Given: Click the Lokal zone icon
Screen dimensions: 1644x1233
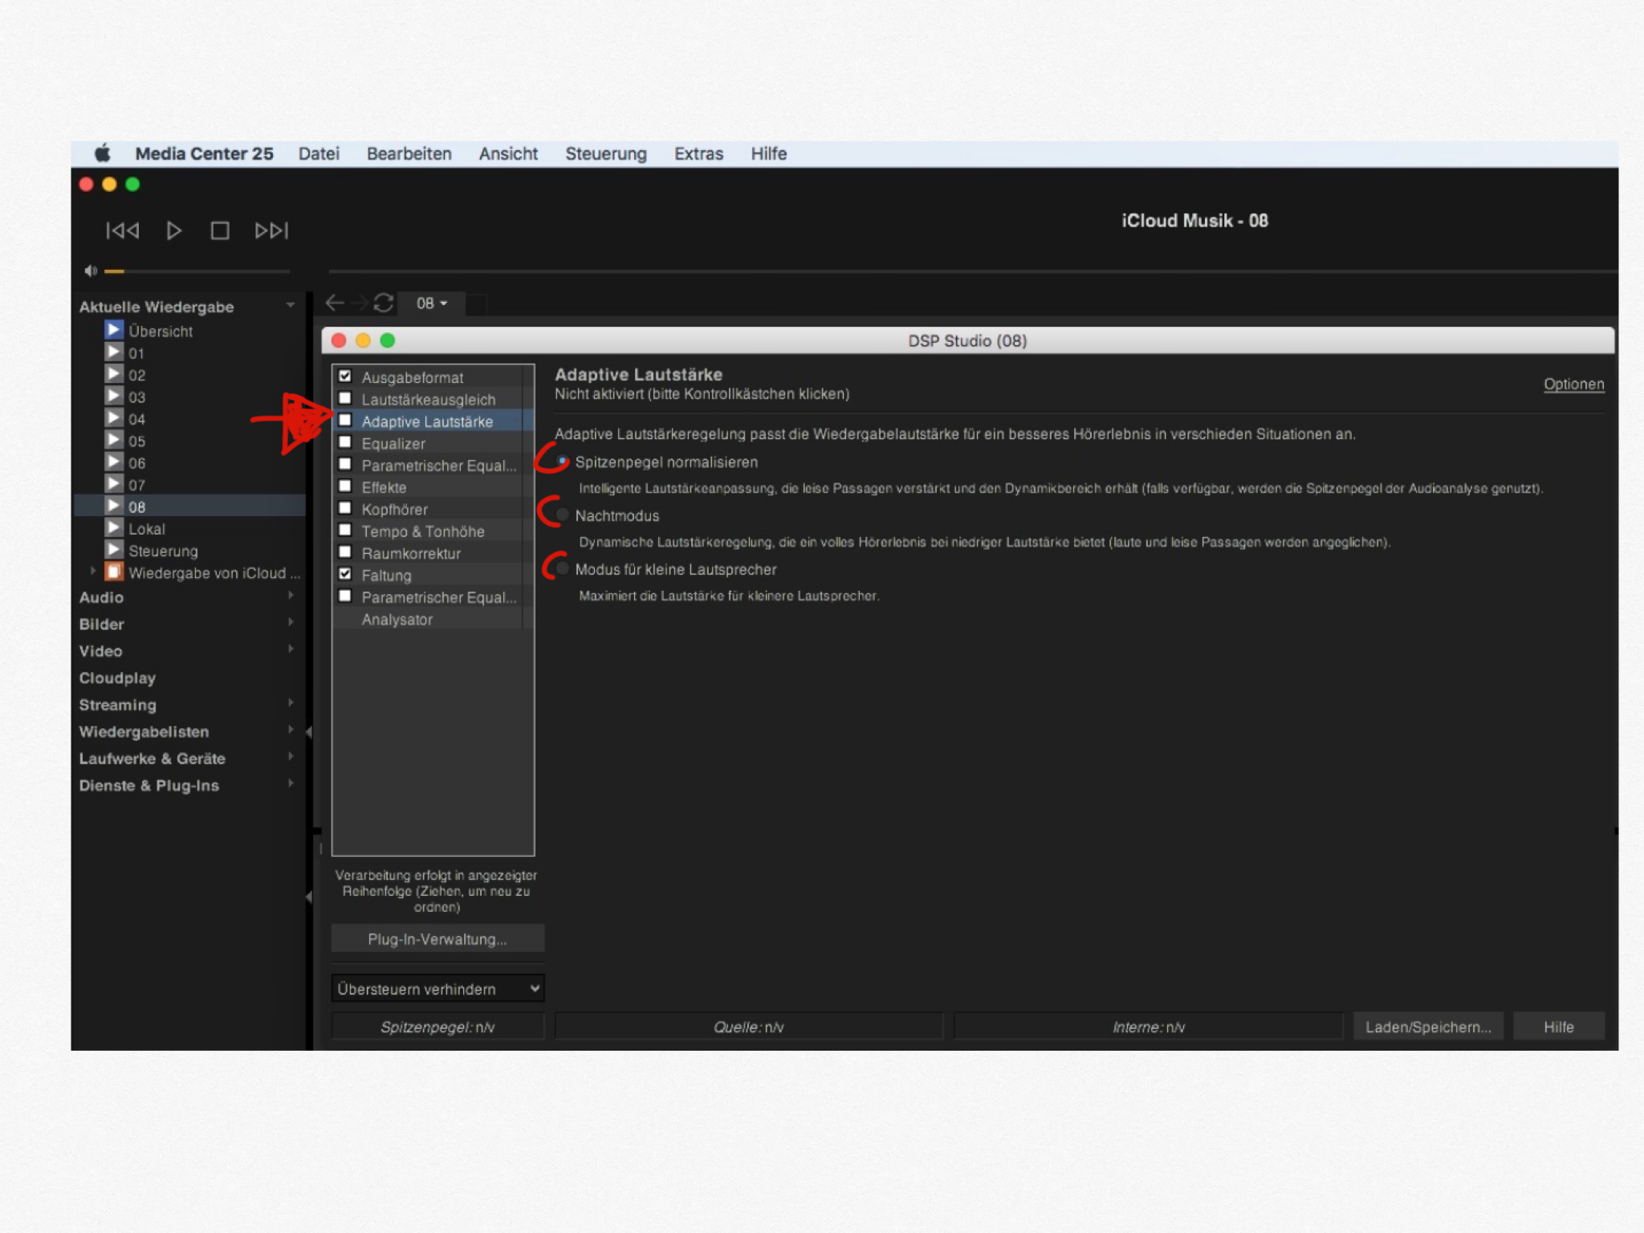Looking at the screenshot, I should coord(113,527).
